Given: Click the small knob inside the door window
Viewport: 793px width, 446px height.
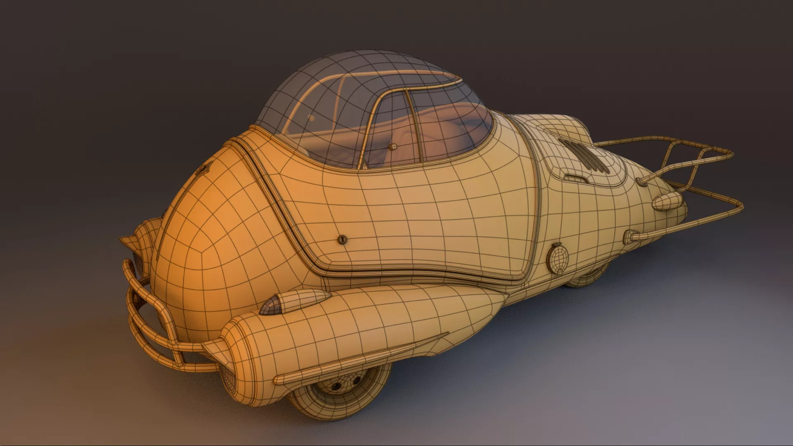Looking at the screenshot, I should click(392, 146).
